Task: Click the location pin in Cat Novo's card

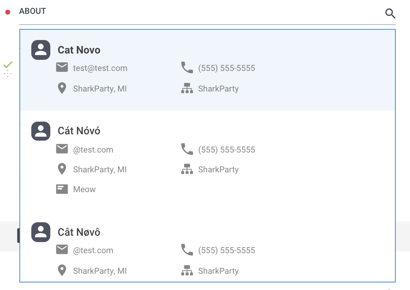Action: pos(62,88)
